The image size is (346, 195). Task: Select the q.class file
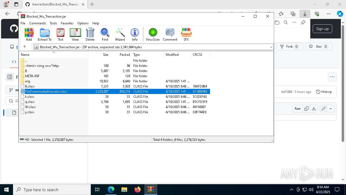coord(115,102)
